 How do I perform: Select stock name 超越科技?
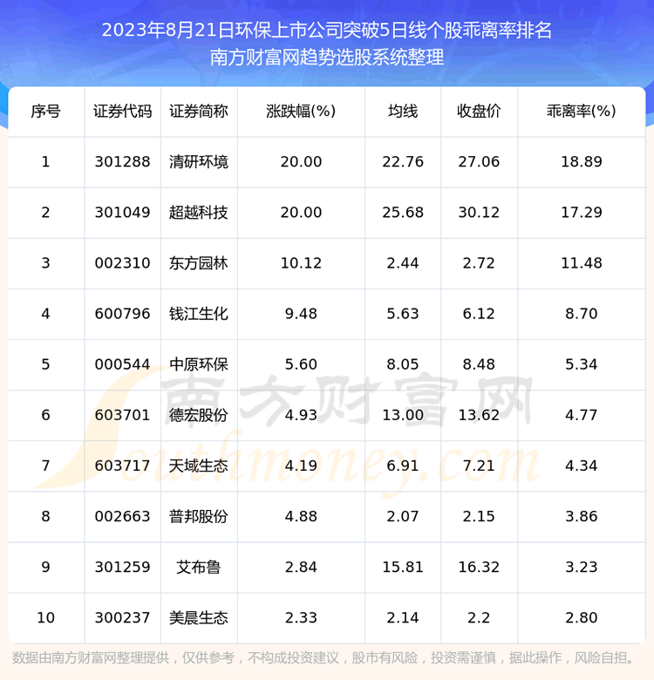pyautogui.click(x=199, y=213)
